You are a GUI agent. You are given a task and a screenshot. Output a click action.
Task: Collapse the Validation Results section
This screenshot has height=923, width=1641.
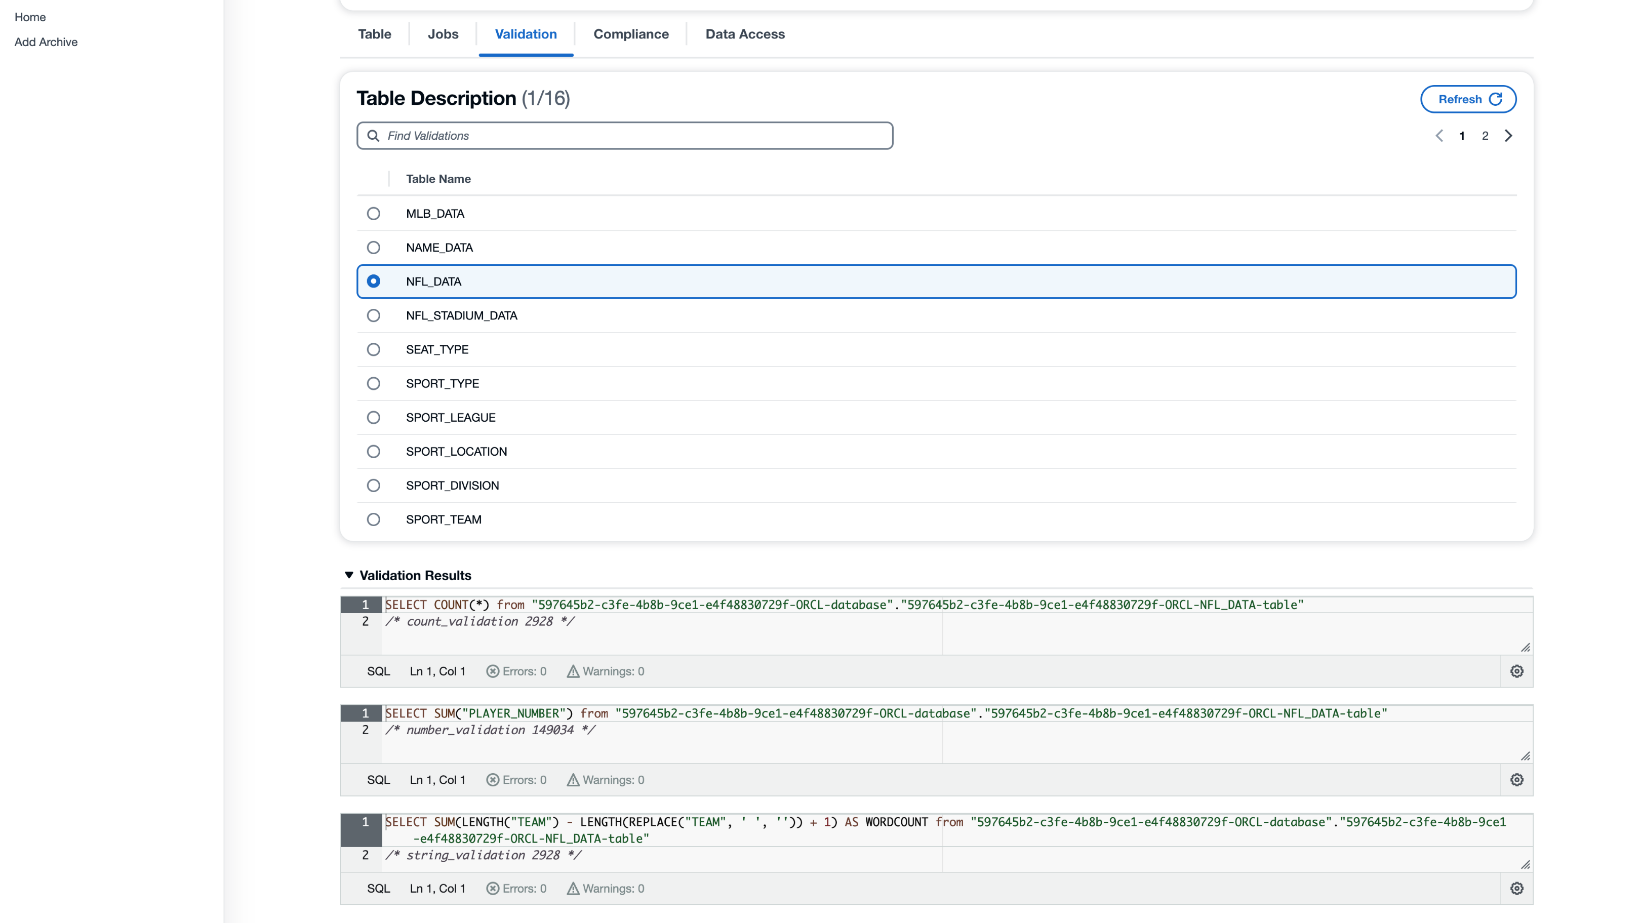(x=349, y=575)
